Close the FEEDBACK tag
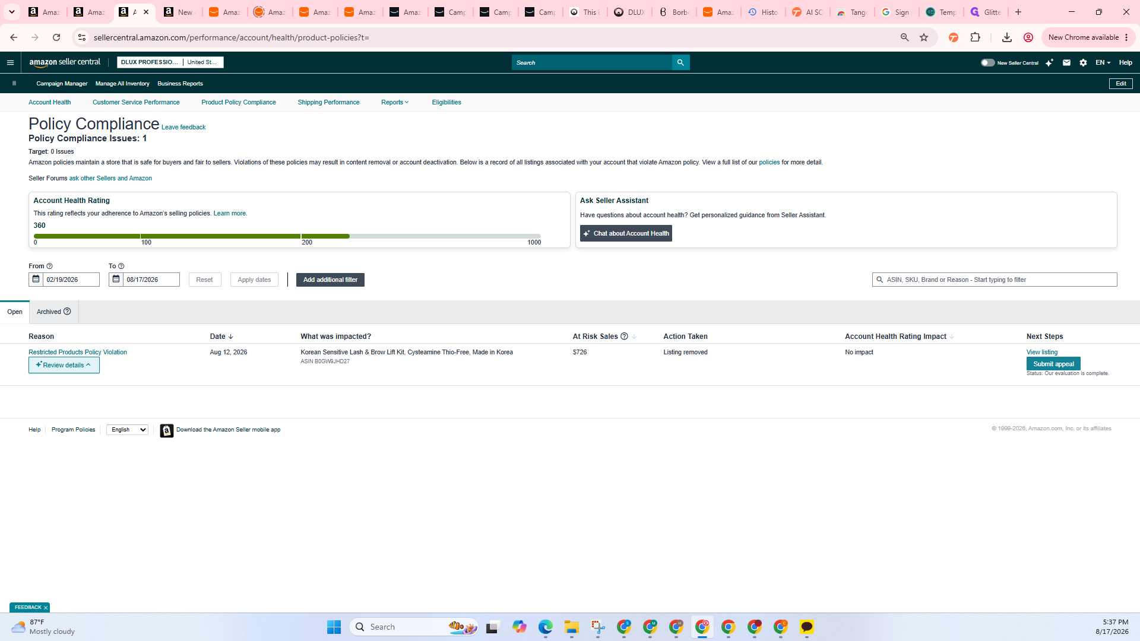Viewport: 1140px width, 641px height. pyautogui.click(x=46, y=608)
